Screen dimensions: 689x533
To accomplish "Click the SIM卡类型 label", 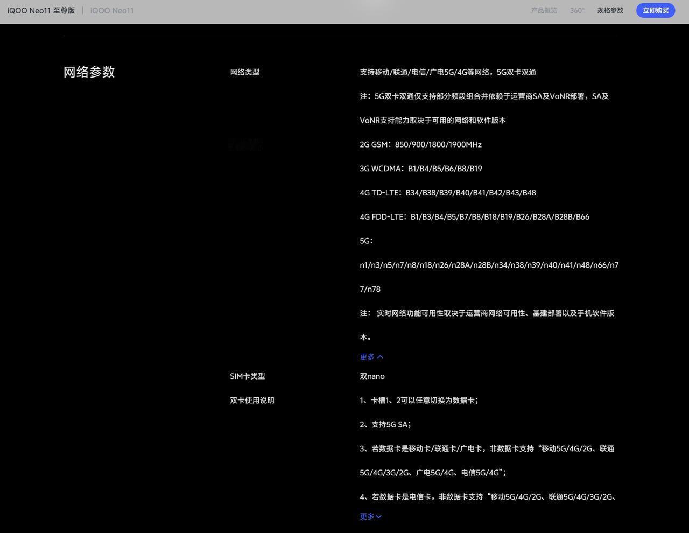I will (x=248, y=376).
